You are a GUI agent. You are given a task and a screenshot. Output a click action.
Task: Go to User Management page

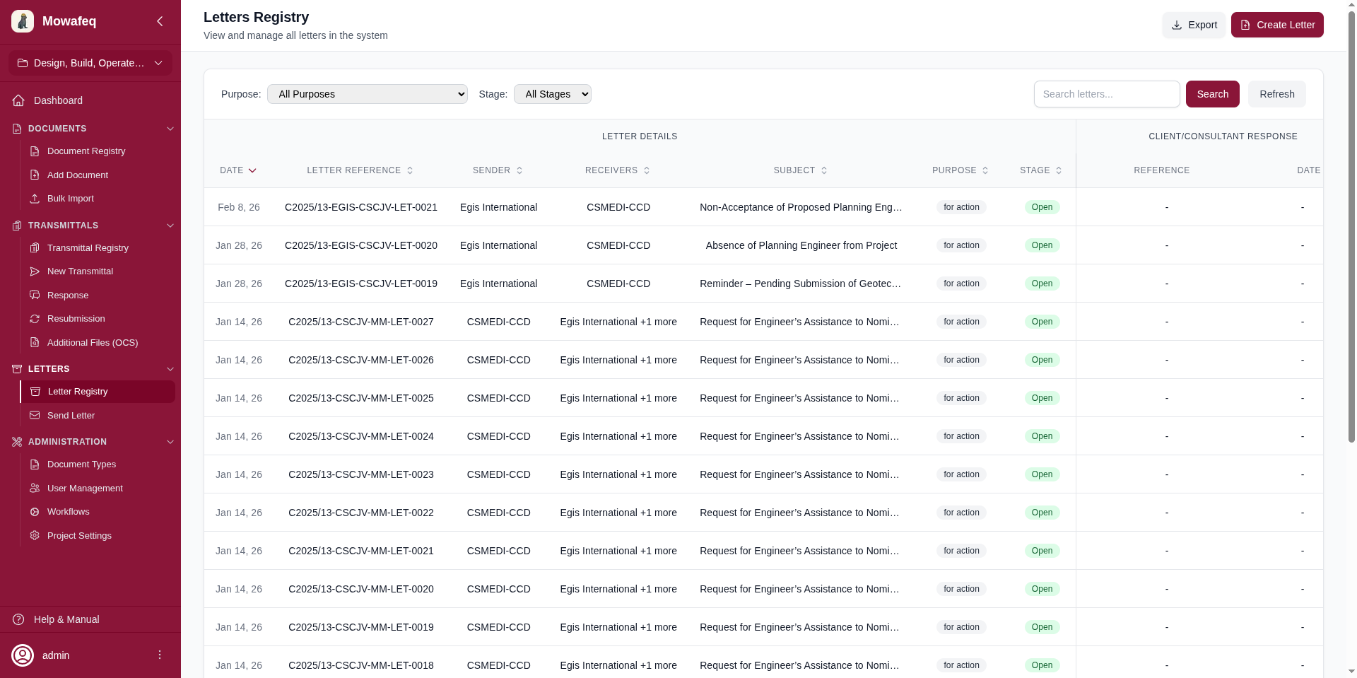pyautogui.click(x=85, y=489)
